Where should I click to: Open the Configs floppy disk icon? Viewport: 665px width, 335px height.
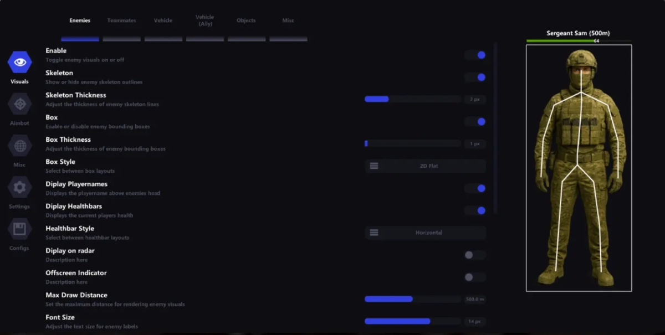pos(19,229)
